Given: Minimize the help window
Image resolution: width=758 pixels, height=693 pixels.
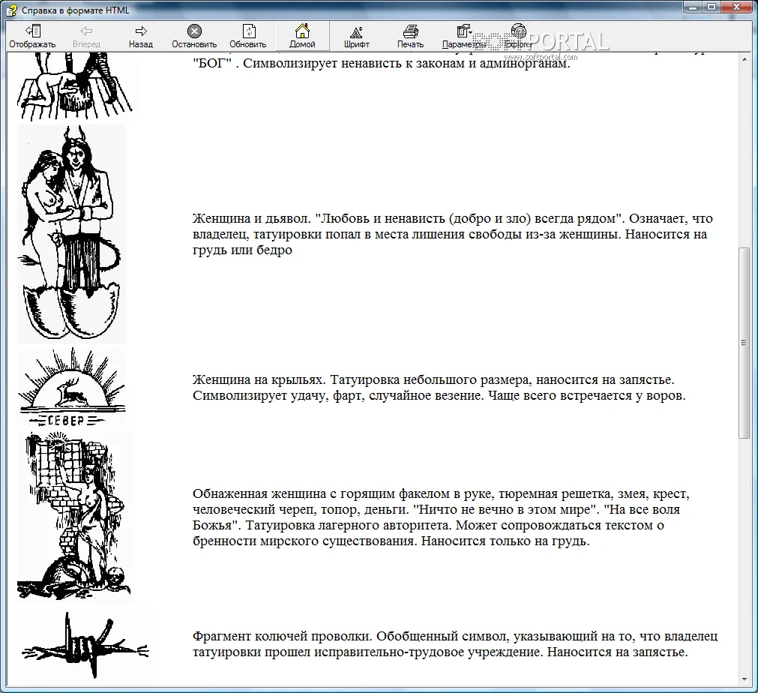Looking at the screenshot, I should [694, 7].
